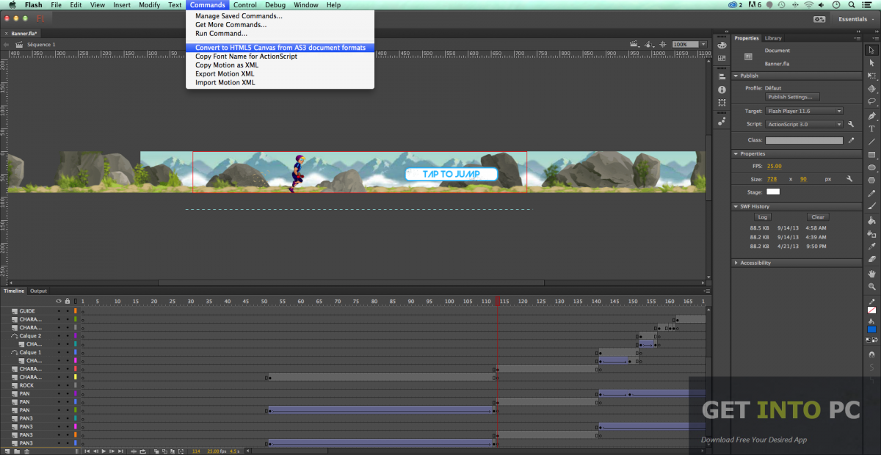Select the Paint Bucket tool
Viewport: 881px width, 455px height.
[871, 219]
